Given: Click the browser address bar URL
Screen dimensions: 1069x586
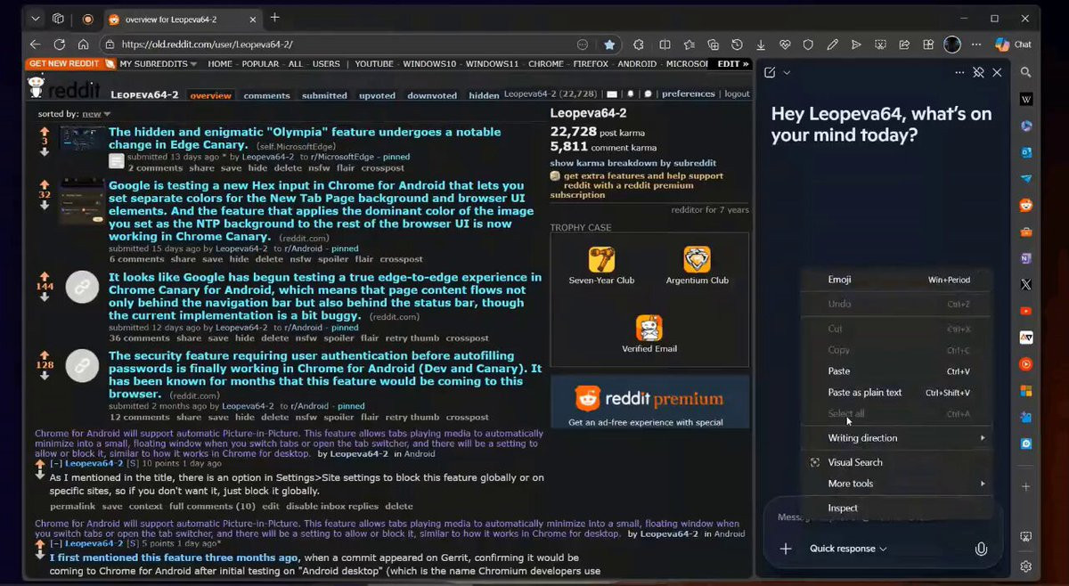Looking at the screenshot, I should pos(208,45).
